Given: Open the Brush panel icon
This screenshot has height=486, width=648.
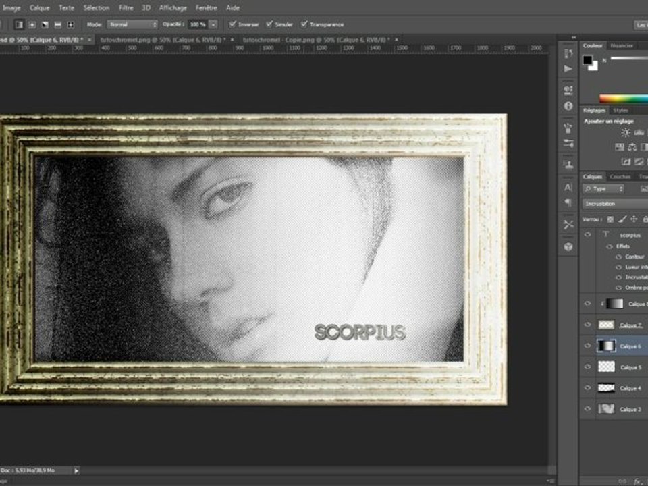Looking at the screenshot, I should click(x=568, y=128).
